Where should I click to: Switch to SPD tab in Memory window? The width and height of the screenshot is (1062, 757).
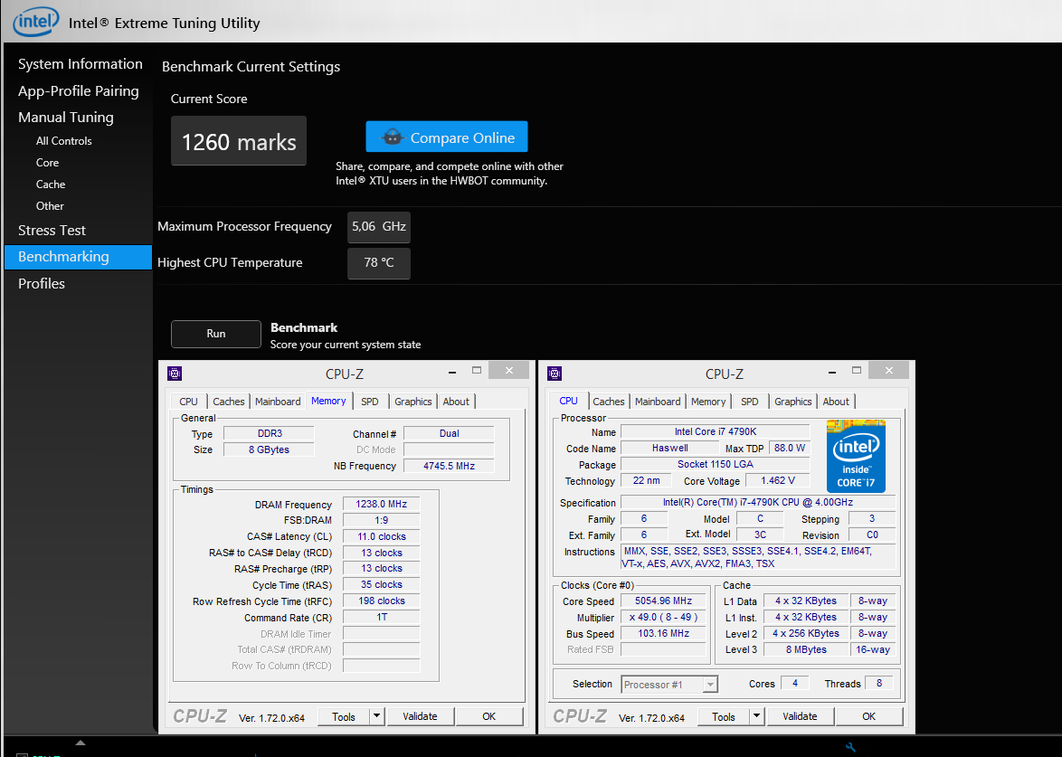370,402
